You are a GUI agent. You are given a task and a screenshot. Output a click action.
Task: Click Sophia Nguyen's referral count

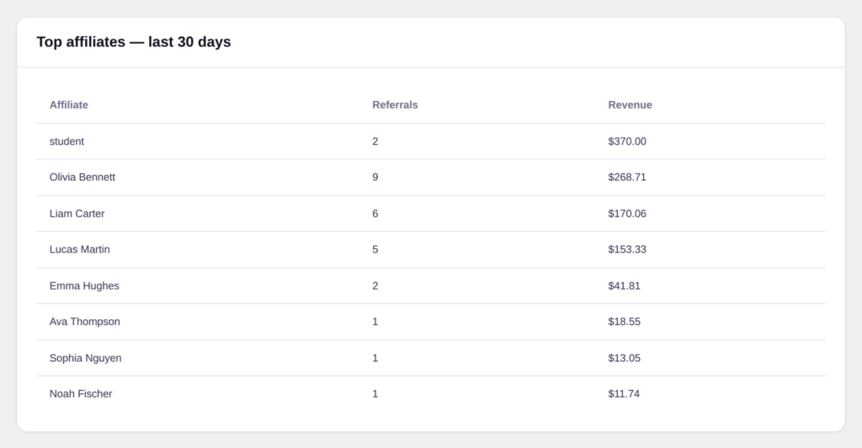(x=375, y=358)
